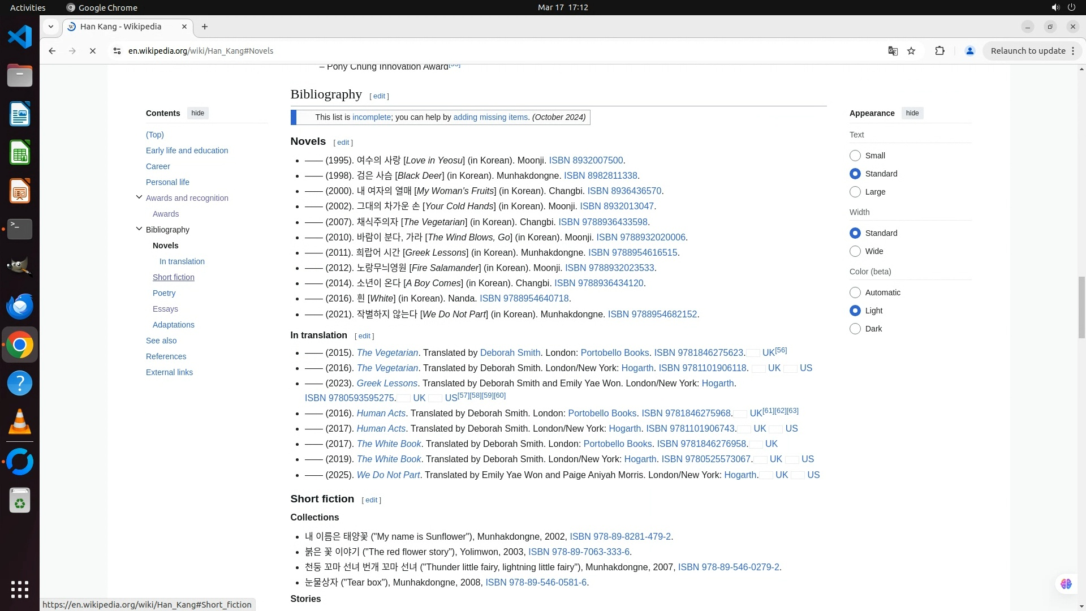Image resolution: width=1086 pixels, height=611 pixels.
Task: Open the Activities menu in top bar
Action: (x=28, y=7)
